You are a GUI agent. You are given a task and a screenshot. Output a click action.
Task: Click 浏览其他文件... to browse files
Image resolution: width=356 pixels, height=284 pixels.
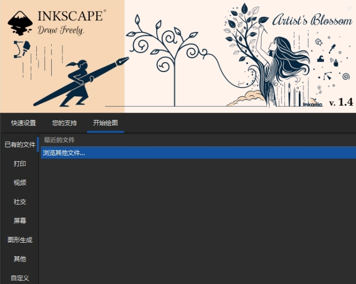pyautogui.click(x=64, y=153)
